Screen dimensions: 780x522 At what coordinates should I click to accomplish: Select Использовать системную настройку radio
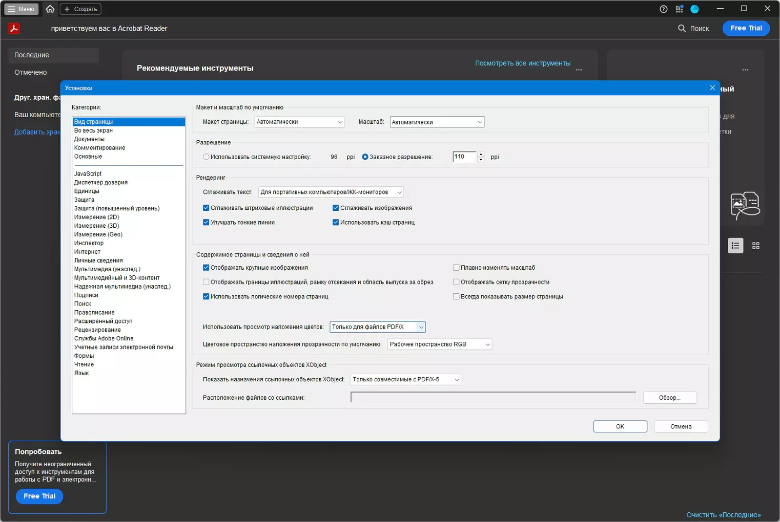pos(206,157)
